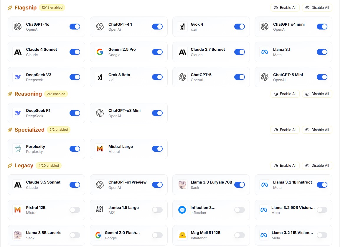Click Disable All for Reasoning models
Image resolution: width=343 pixels, height=247 pixels.
click(x=317, y=94)
